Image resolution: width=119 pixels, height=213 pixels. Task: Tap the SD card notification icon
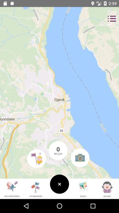point(5,4)
